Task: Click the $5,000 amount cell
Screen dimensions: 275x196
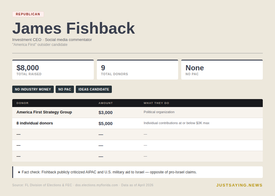Action: 105,124
